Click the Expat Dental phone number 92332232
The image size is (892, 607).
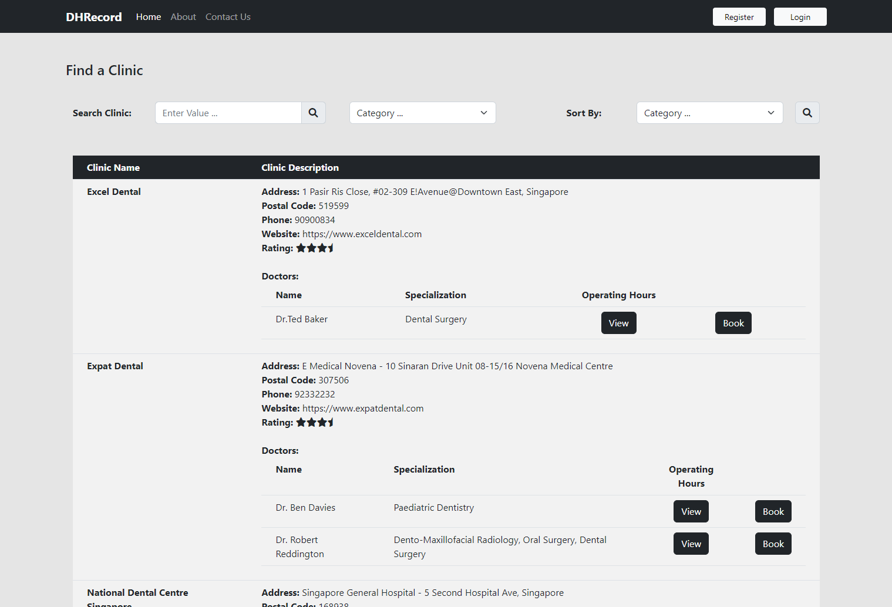coord(315,394)
